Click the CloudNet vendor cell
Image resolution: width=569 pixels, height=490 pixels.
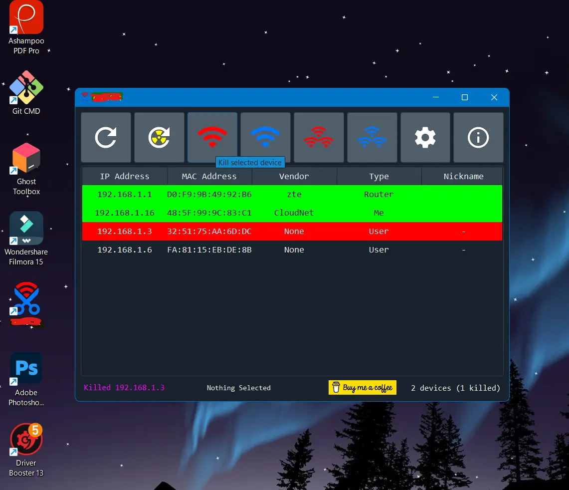click(x=294, y=213)
